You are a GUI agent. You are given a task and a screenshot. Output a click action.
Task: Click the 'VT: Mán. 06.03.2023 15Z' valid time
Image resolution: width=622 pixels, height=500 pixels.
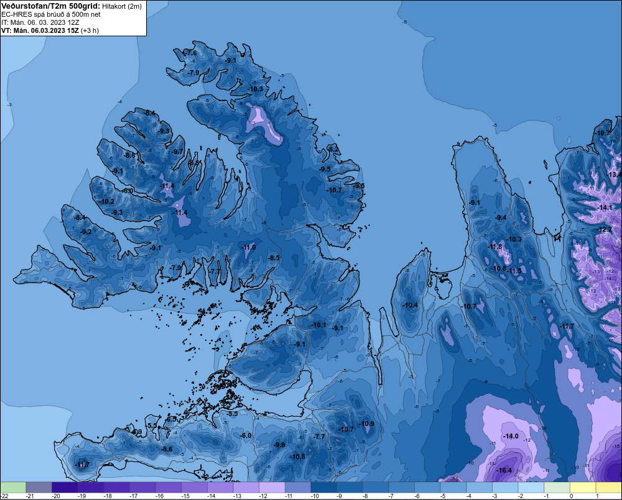tap(40, 30)
